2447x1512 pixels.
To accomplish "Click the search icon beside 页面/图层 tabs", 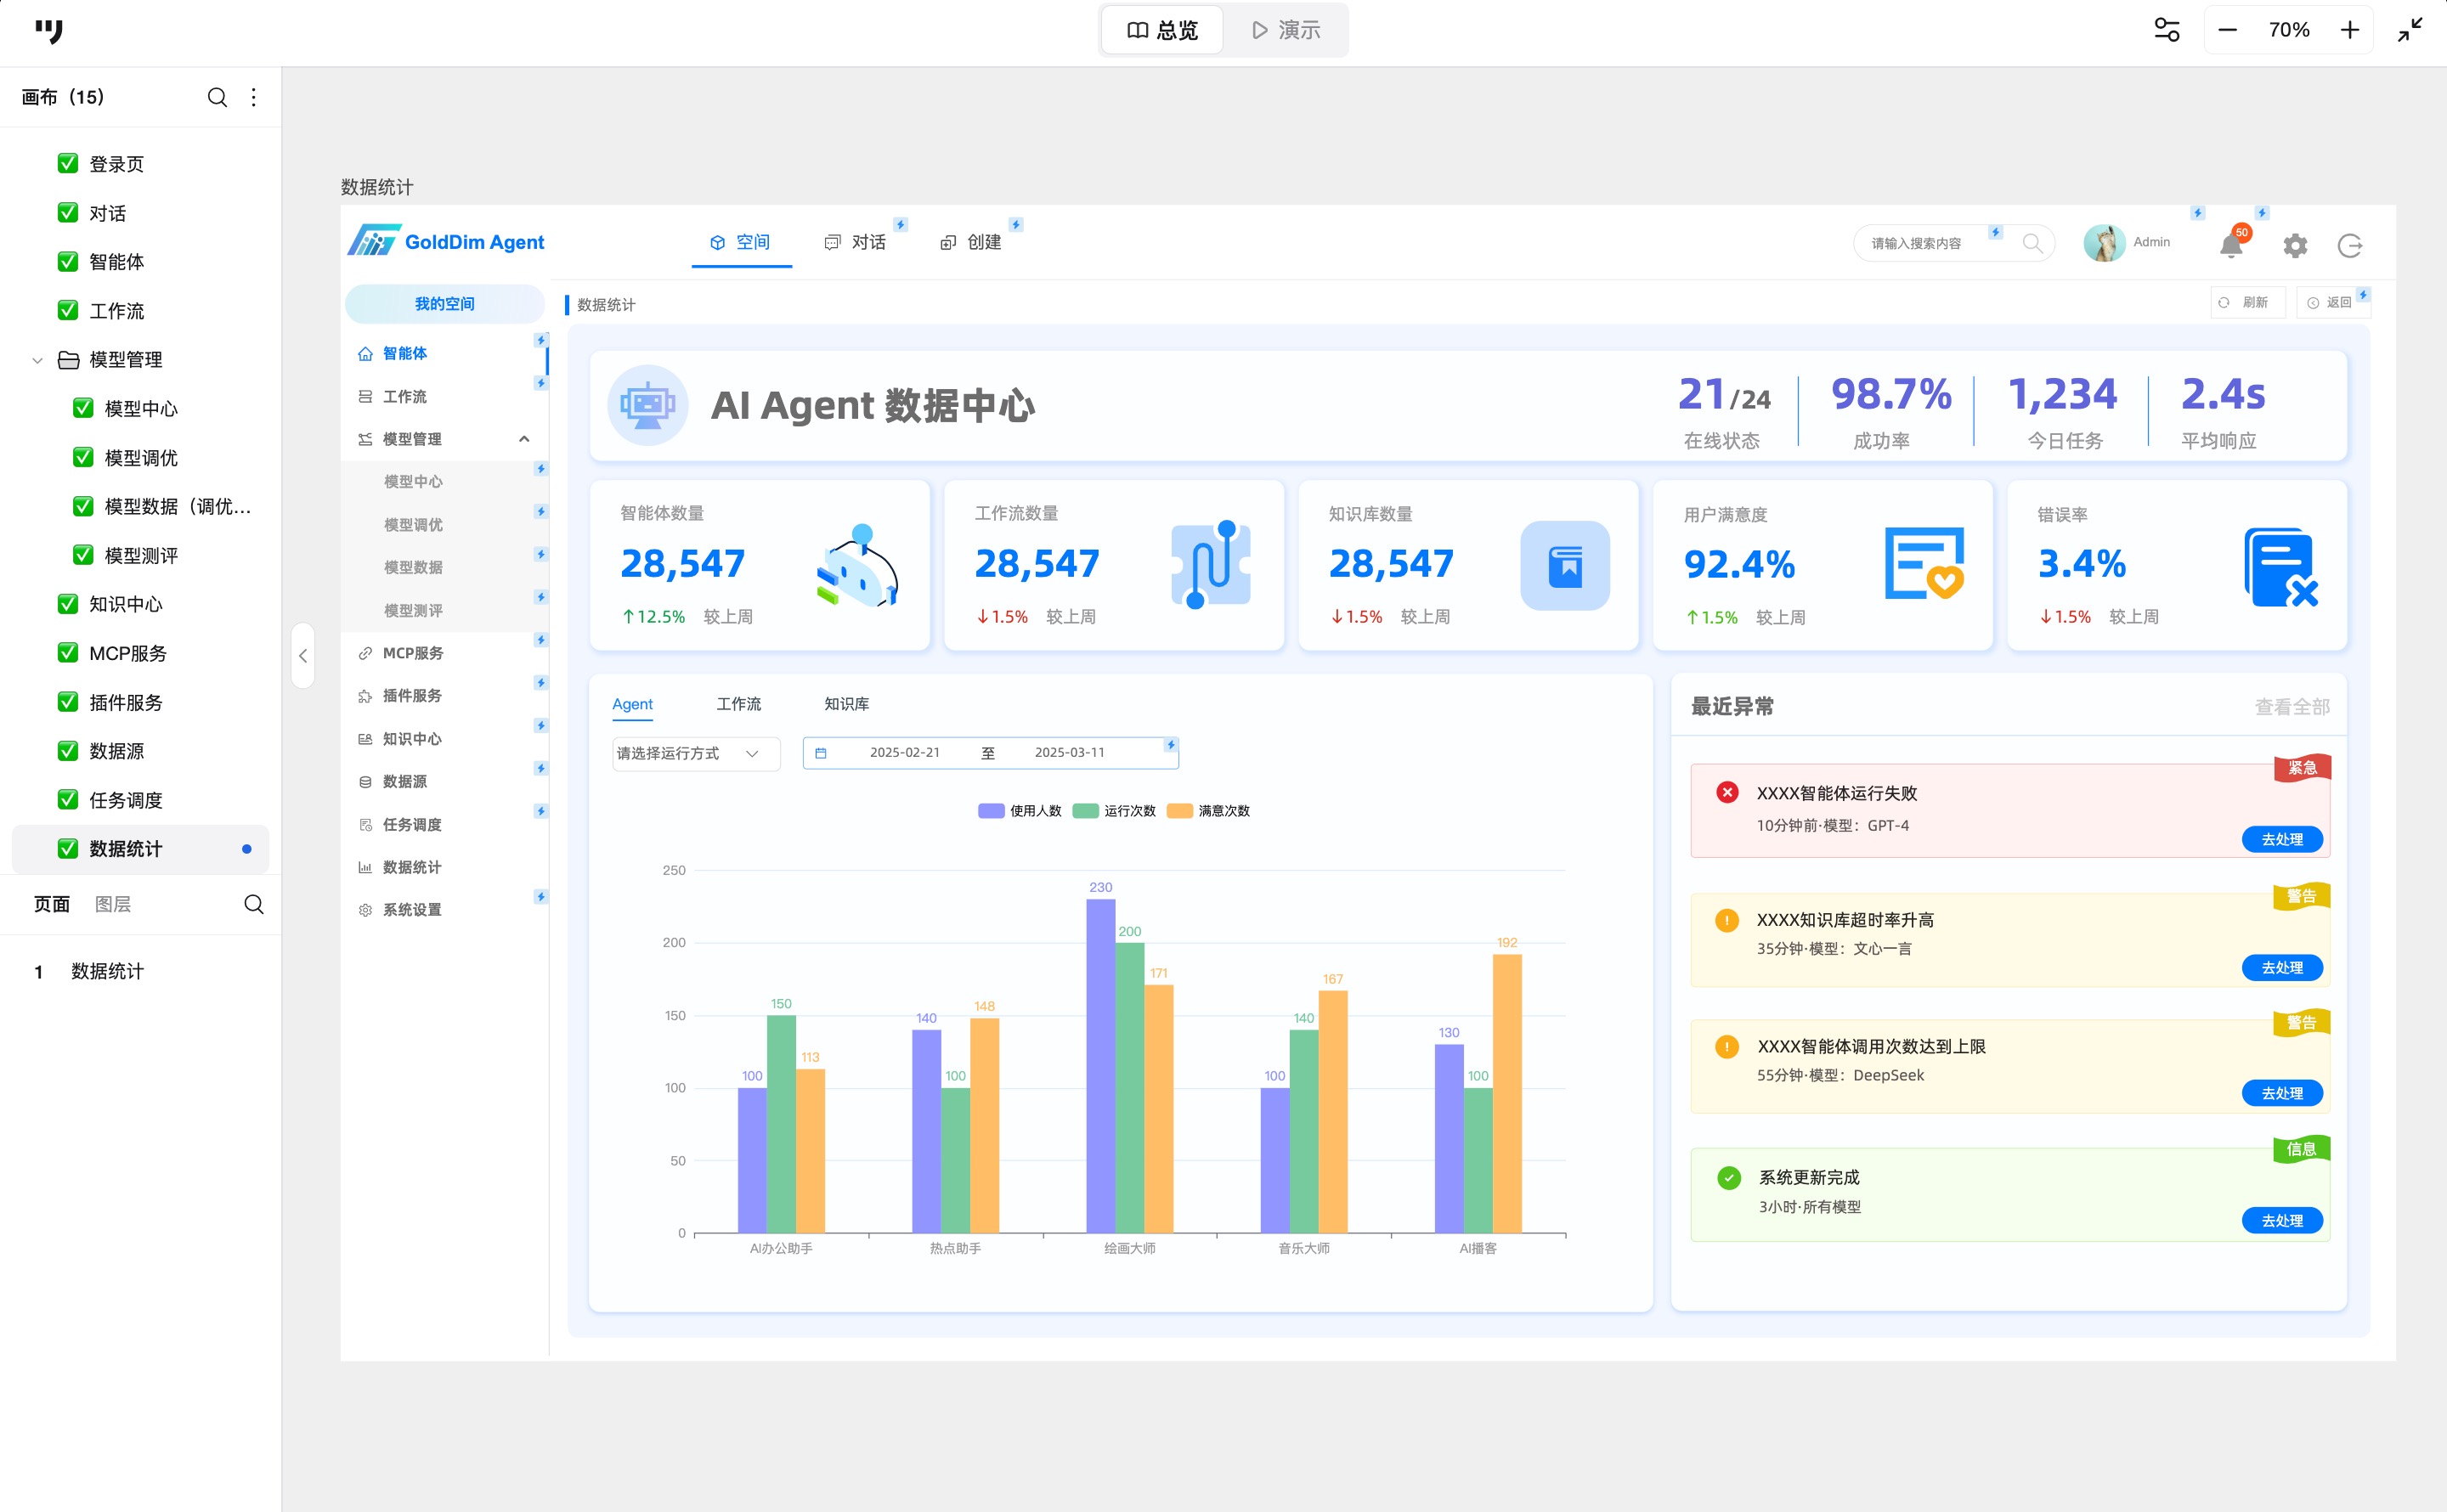I will point(254,904).
